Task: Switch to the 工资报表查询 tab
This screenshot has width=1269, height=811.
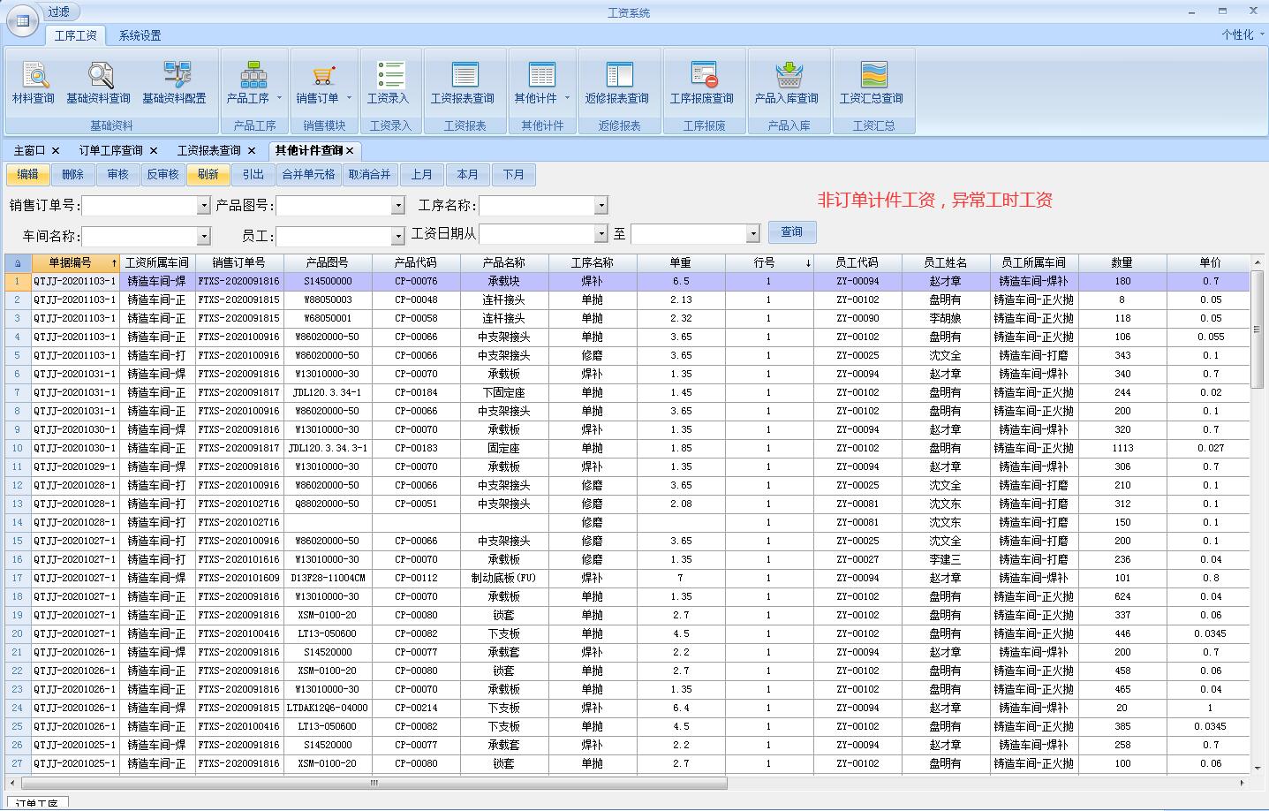Action: [208, 151]
